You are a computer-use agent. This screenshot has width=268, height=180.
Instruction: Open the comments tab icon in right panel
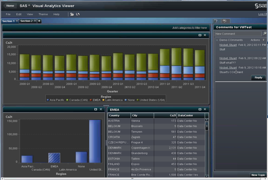[224, 21]
